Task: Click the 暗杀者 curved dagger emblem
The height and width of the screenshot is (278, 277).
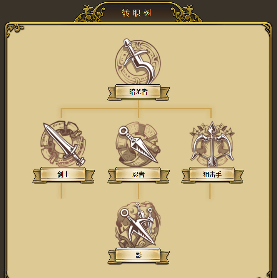Action: click(138, 62)
